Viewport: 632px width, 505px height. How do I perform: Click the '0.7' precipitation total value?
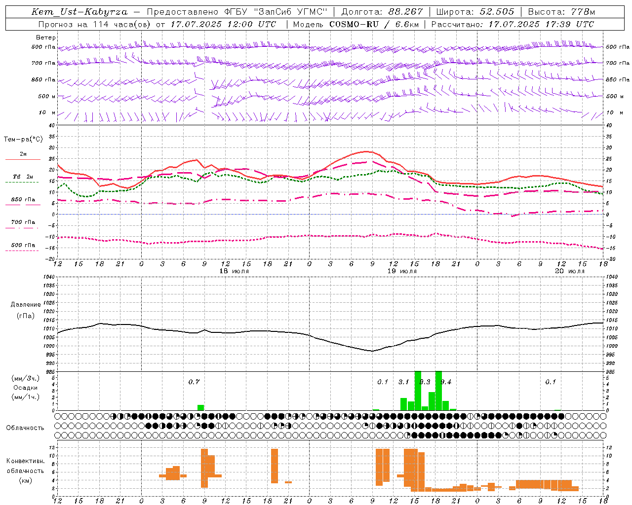point(194,382)
